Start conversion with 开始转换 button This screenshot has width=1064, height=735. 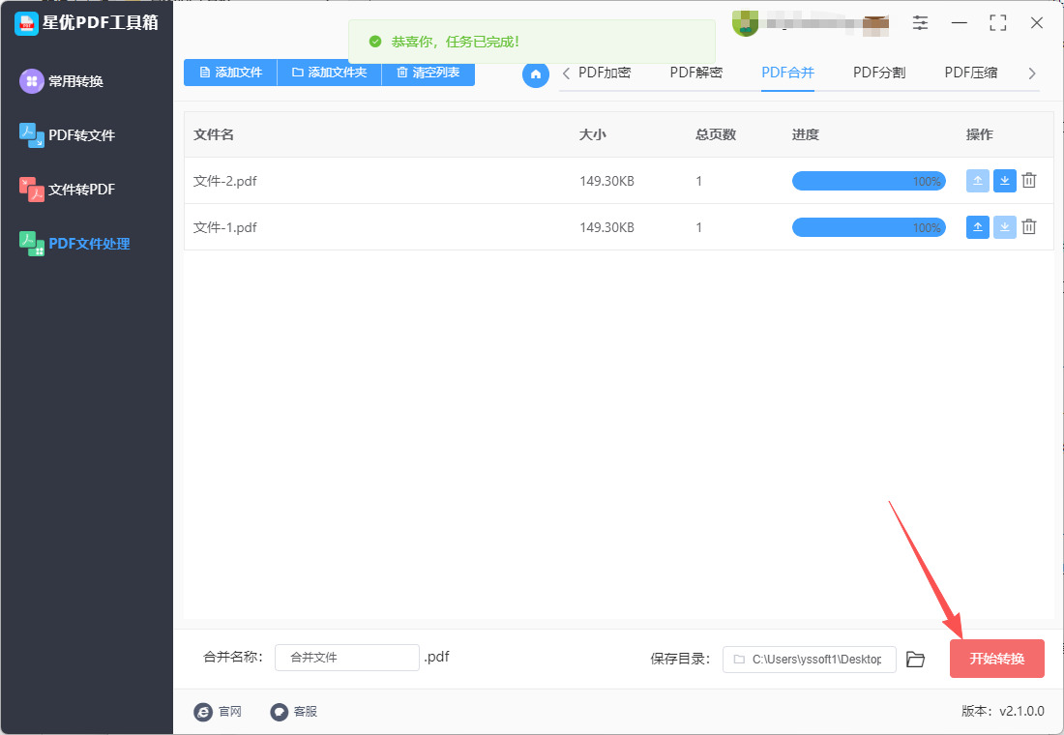point(997,659)
